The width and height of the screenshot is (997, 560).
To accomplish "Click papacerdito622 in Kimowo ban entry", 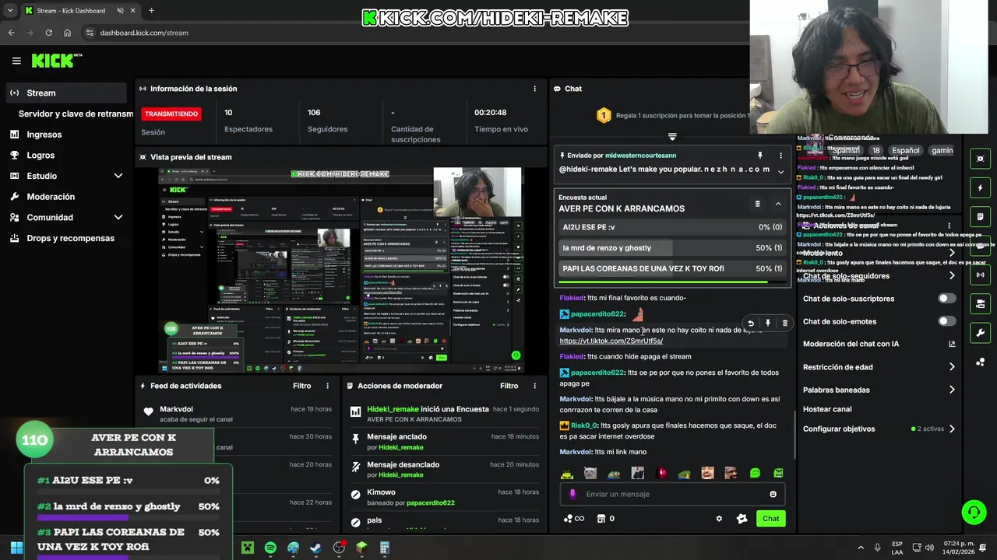I will (430, 502).
